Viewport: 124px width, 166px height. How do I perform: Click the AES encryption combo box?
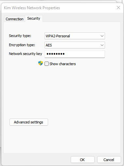(75, 45)
